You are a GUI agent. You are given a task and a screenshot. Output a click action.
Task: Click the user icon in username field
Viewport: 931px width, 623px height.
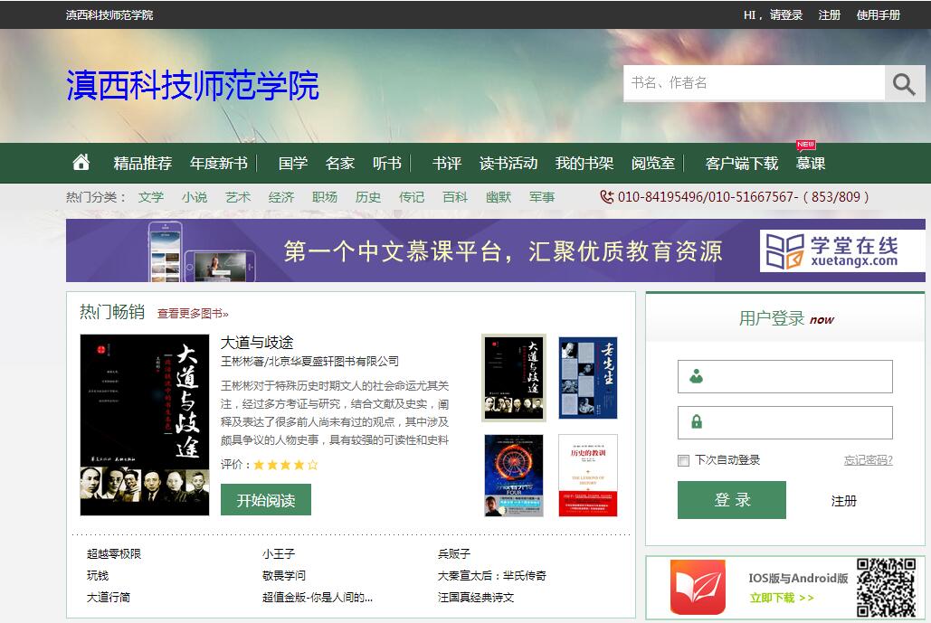696,377
